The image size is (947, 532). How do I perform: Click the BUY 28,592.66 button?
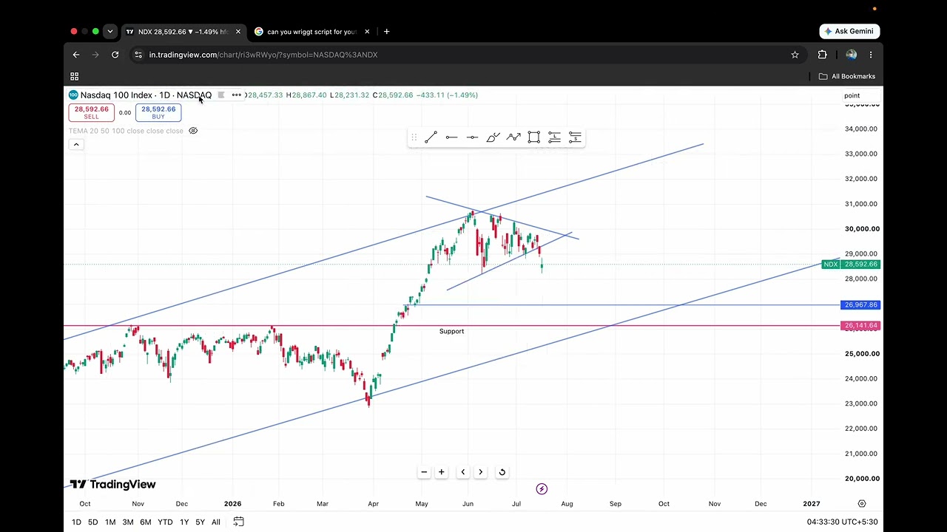pos(158,112)
